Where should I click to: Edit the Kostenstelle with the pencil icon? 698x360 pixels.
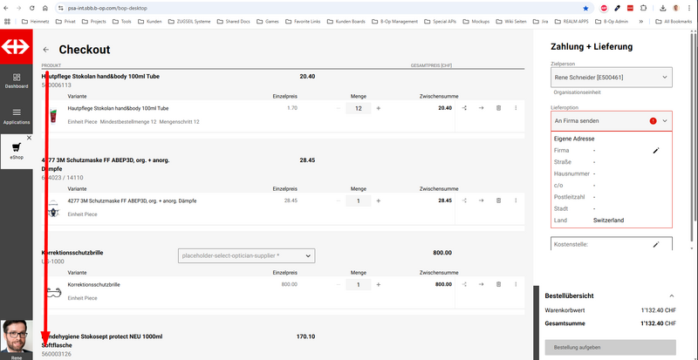656,246
